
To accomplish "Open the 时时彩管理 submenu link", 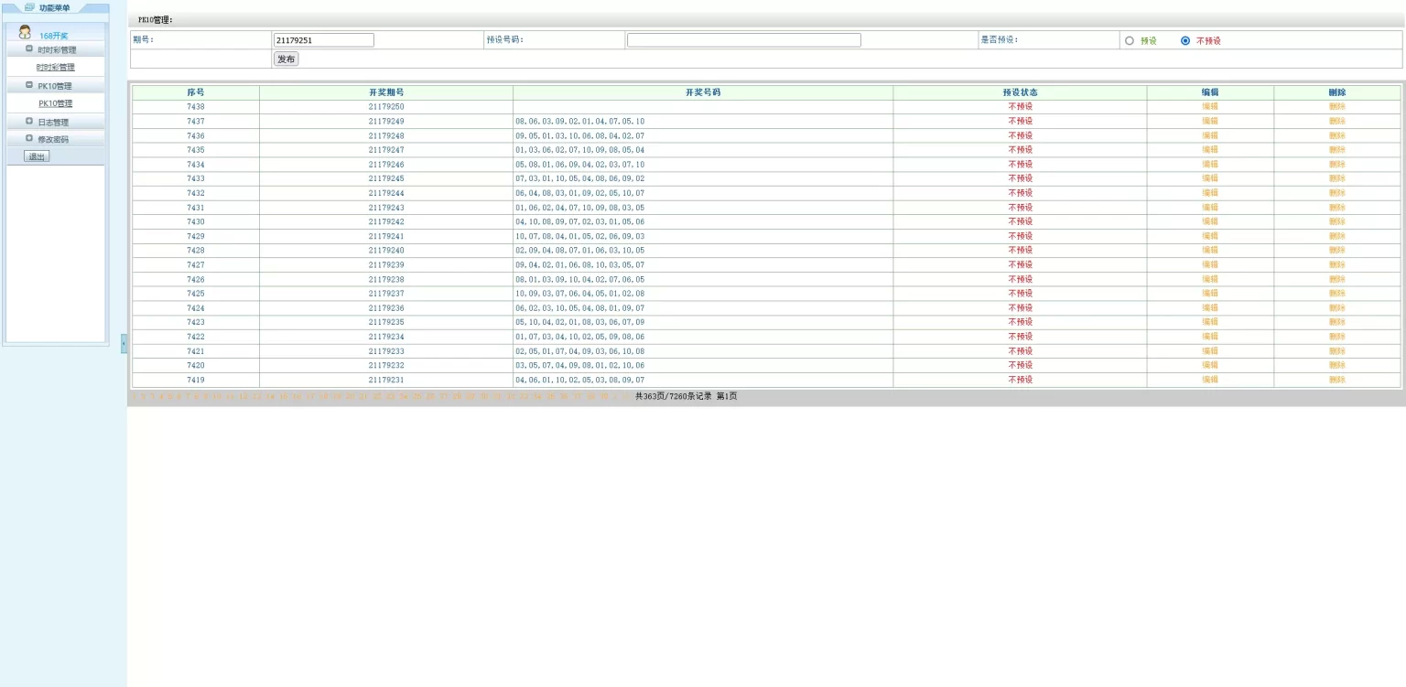I will coord(56,68).
